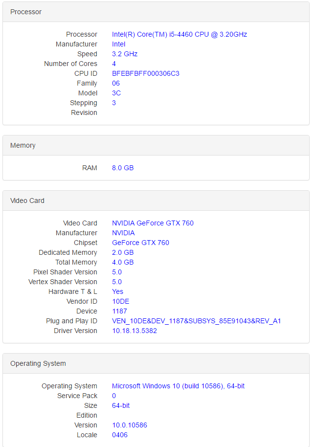Click the Processor panel header
315x447 pixels.
[x=26, y=12]
